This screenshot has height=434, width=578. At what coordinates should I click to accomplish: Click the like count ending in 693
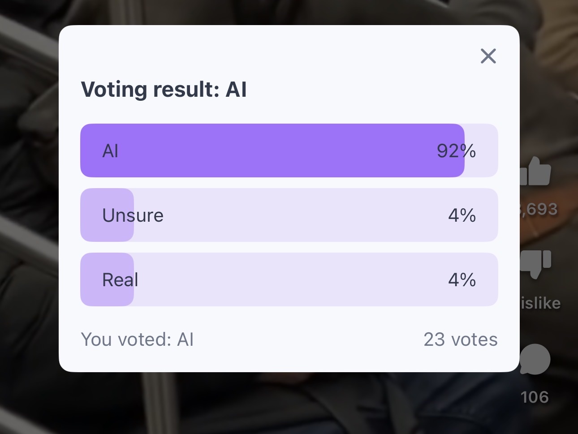[540, 209]
